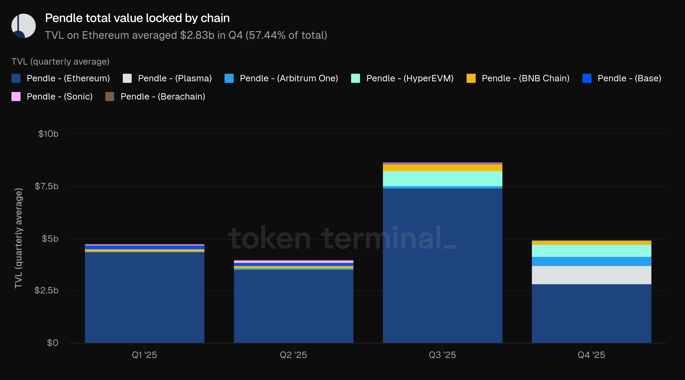The image size is (685, 380).
Task: Click the chart title text
Action: point(137,18)
